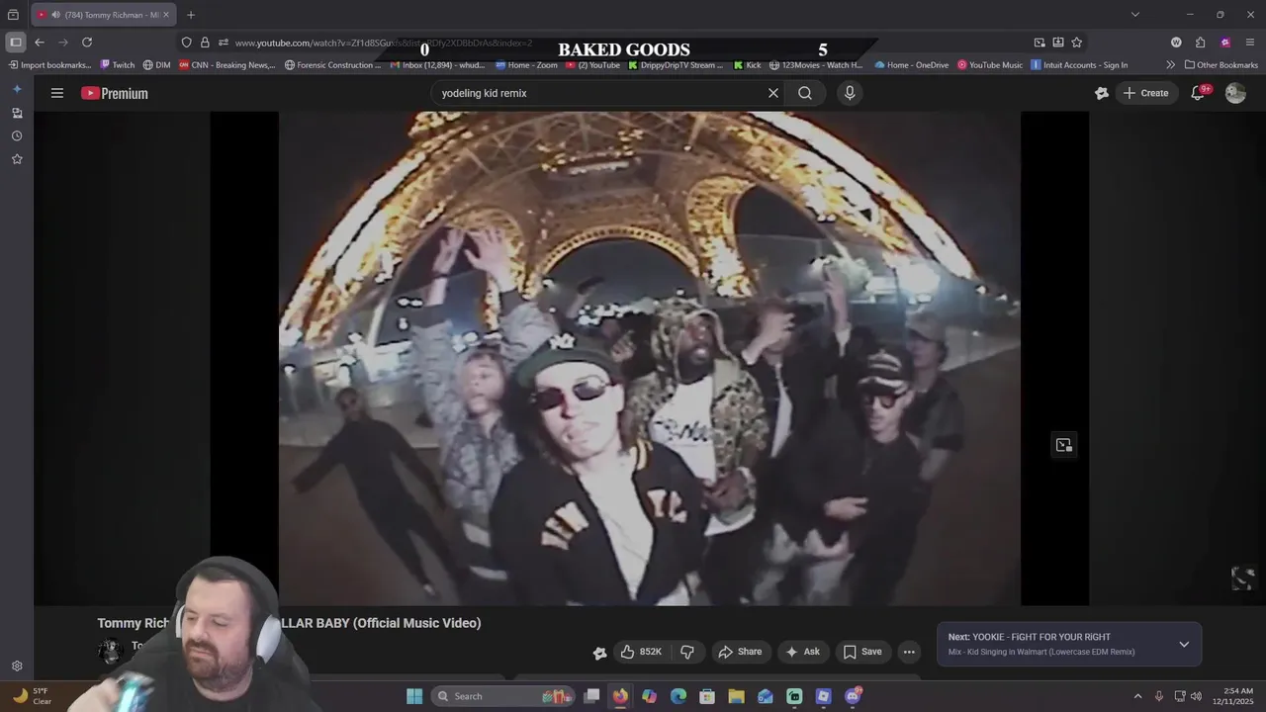
Task: Open the Firefox View tab overview
Action: pyautogui.click(x=13, y=15)
